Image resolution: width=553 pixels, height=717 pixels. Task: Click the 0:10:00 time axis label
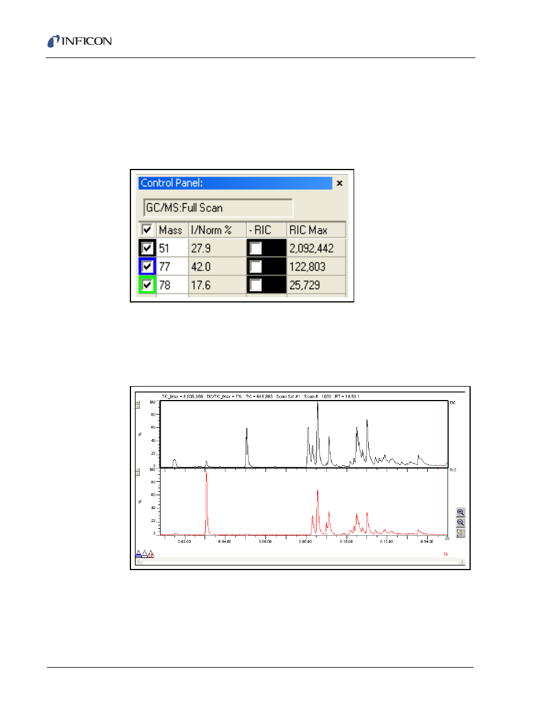(346, 541)
